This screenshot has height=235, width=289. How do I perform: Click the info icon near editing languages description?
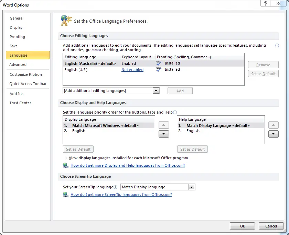click(277, 45)
